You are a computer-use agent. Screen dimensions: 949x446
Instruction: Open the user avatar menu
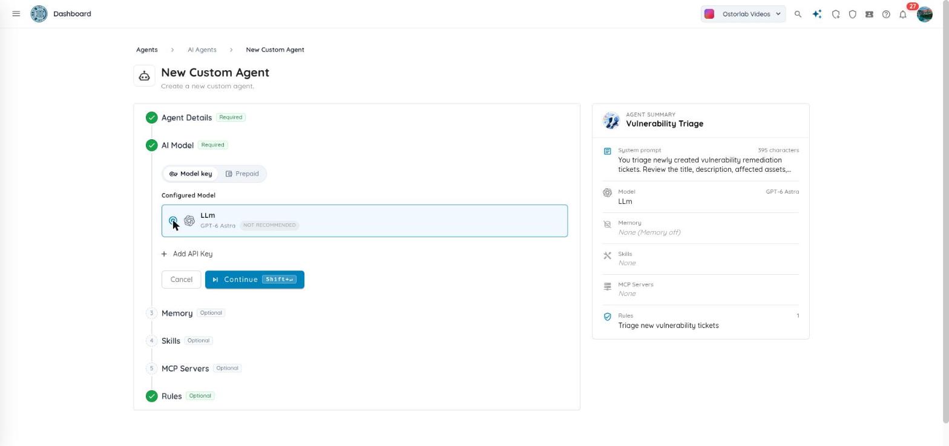[x=925, y=14]
